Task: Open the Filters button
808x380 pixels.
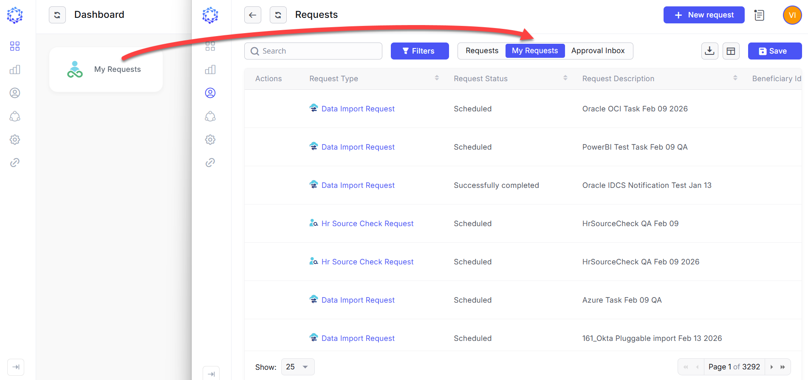Action: pyautogui.click(x=419, y=51)
